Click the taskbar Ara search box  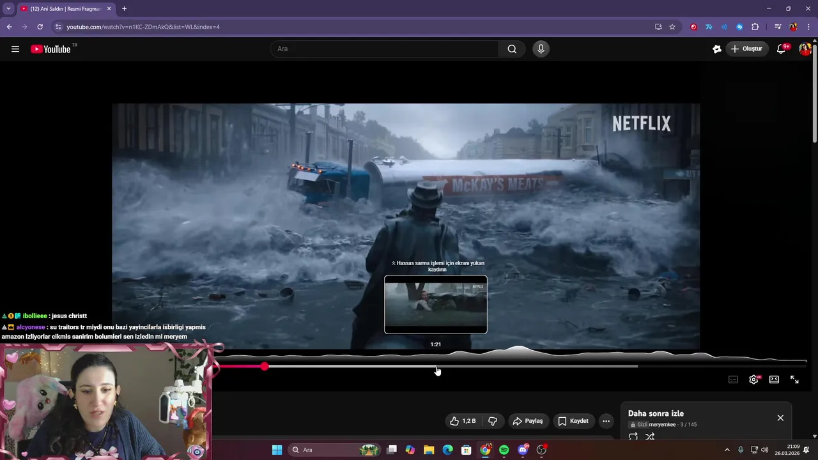coord(335,450)
